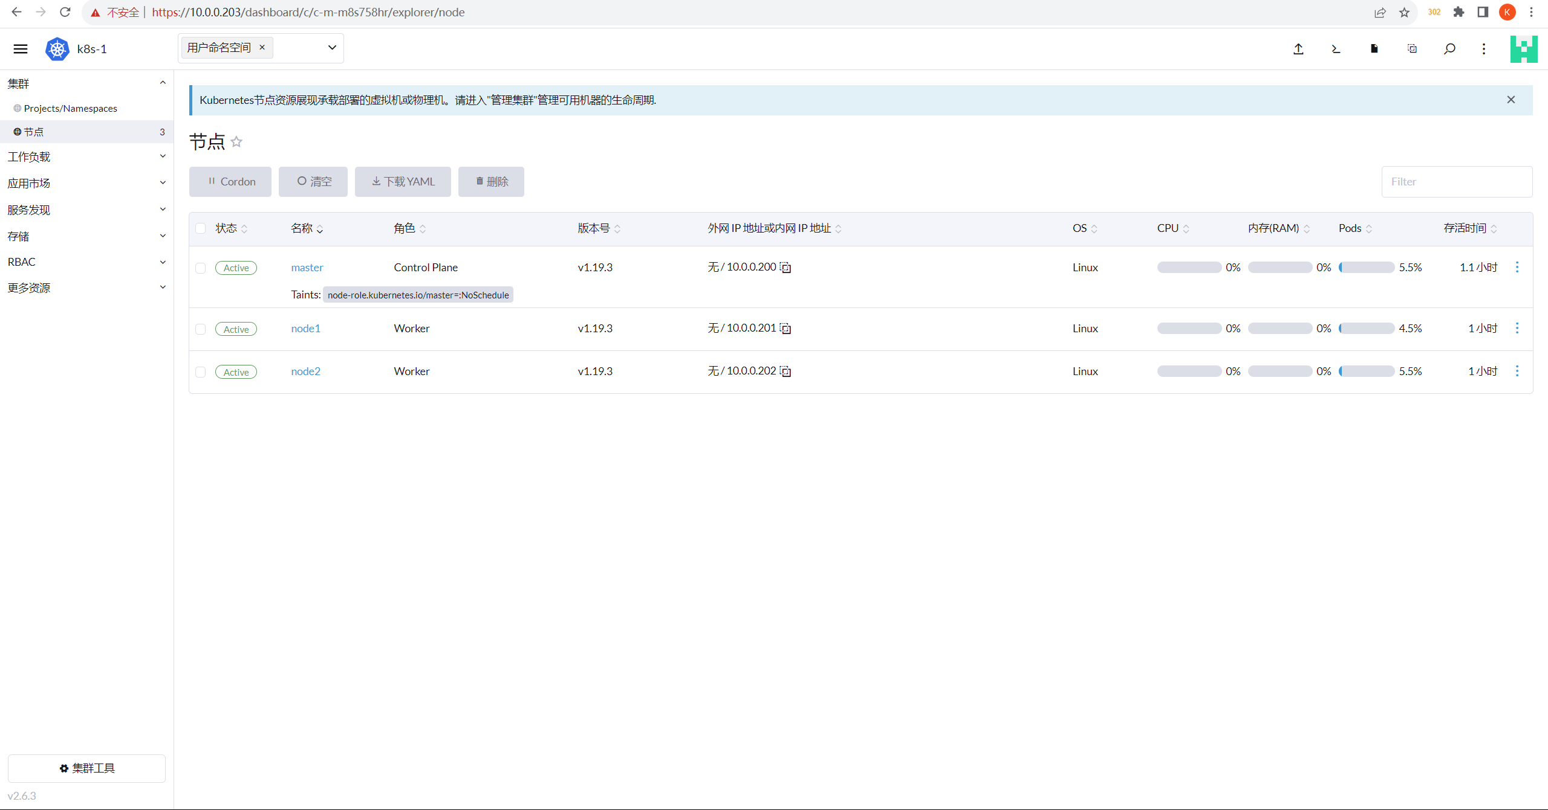Check the master node checkbox
This screenshot has width=1548, height=810.
(x=201, y=268)
